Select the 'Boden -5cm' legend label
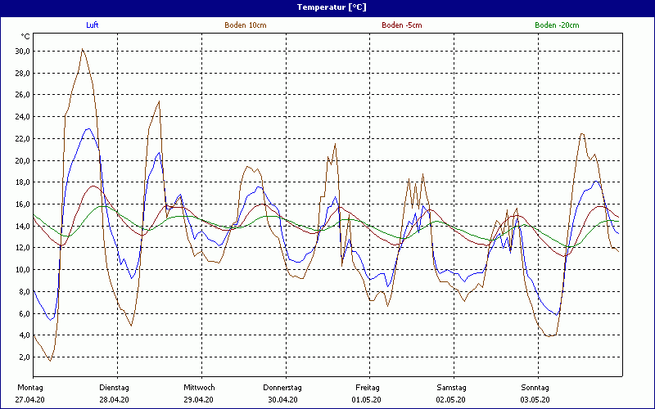Image resolution: width=655 pixels, height=409 pixels. coord(402,25)
